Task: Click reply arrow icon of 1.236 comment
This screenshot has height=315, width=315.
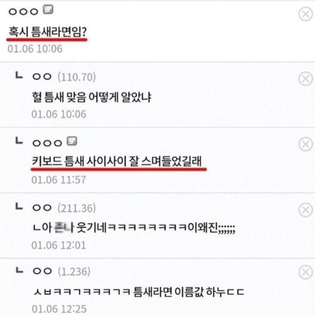Action: click(19, 270)
